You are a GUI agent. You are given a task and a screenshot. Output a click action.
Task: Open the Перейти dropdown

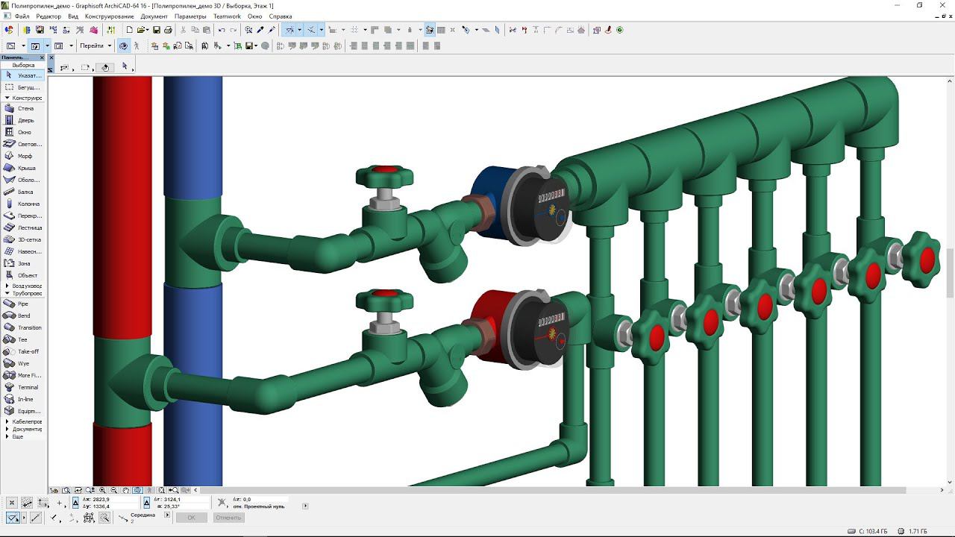(95, 45)
